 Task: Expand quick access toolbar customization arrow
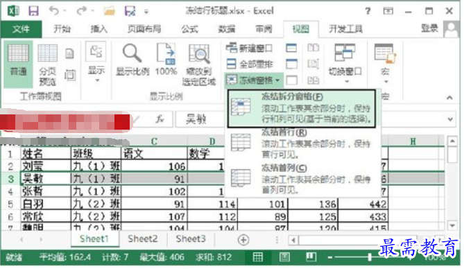(146, 12)
